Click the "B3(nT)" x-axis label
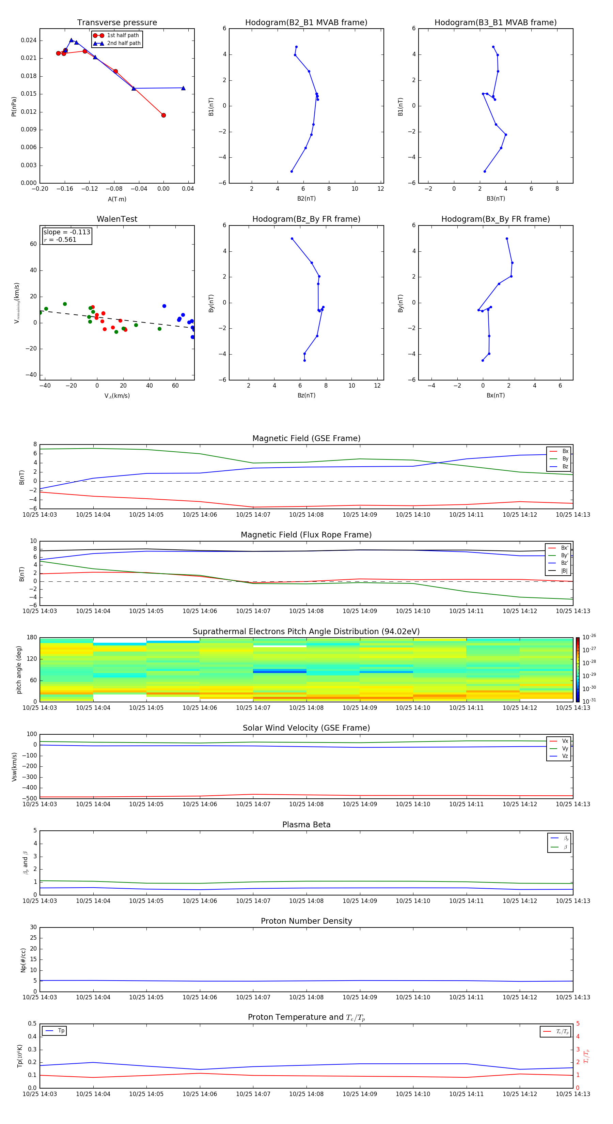This screenshot has height=1124, width=613. pos(496,199)
